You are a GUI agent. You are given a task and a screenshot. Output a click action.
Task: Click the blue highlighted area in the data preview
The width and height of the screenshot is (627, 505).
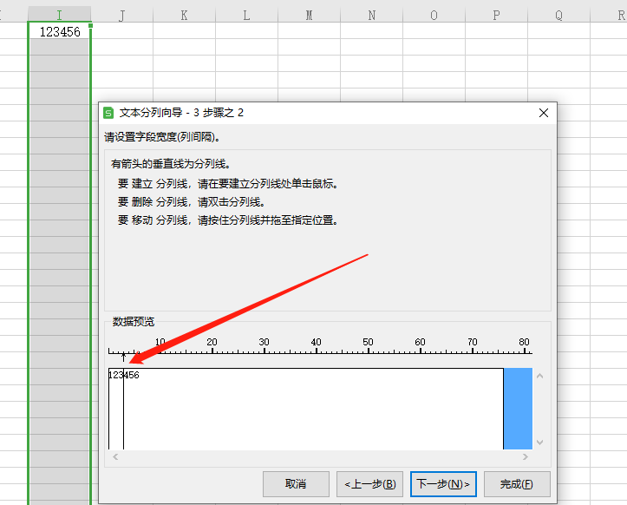[x=518, y=409]
